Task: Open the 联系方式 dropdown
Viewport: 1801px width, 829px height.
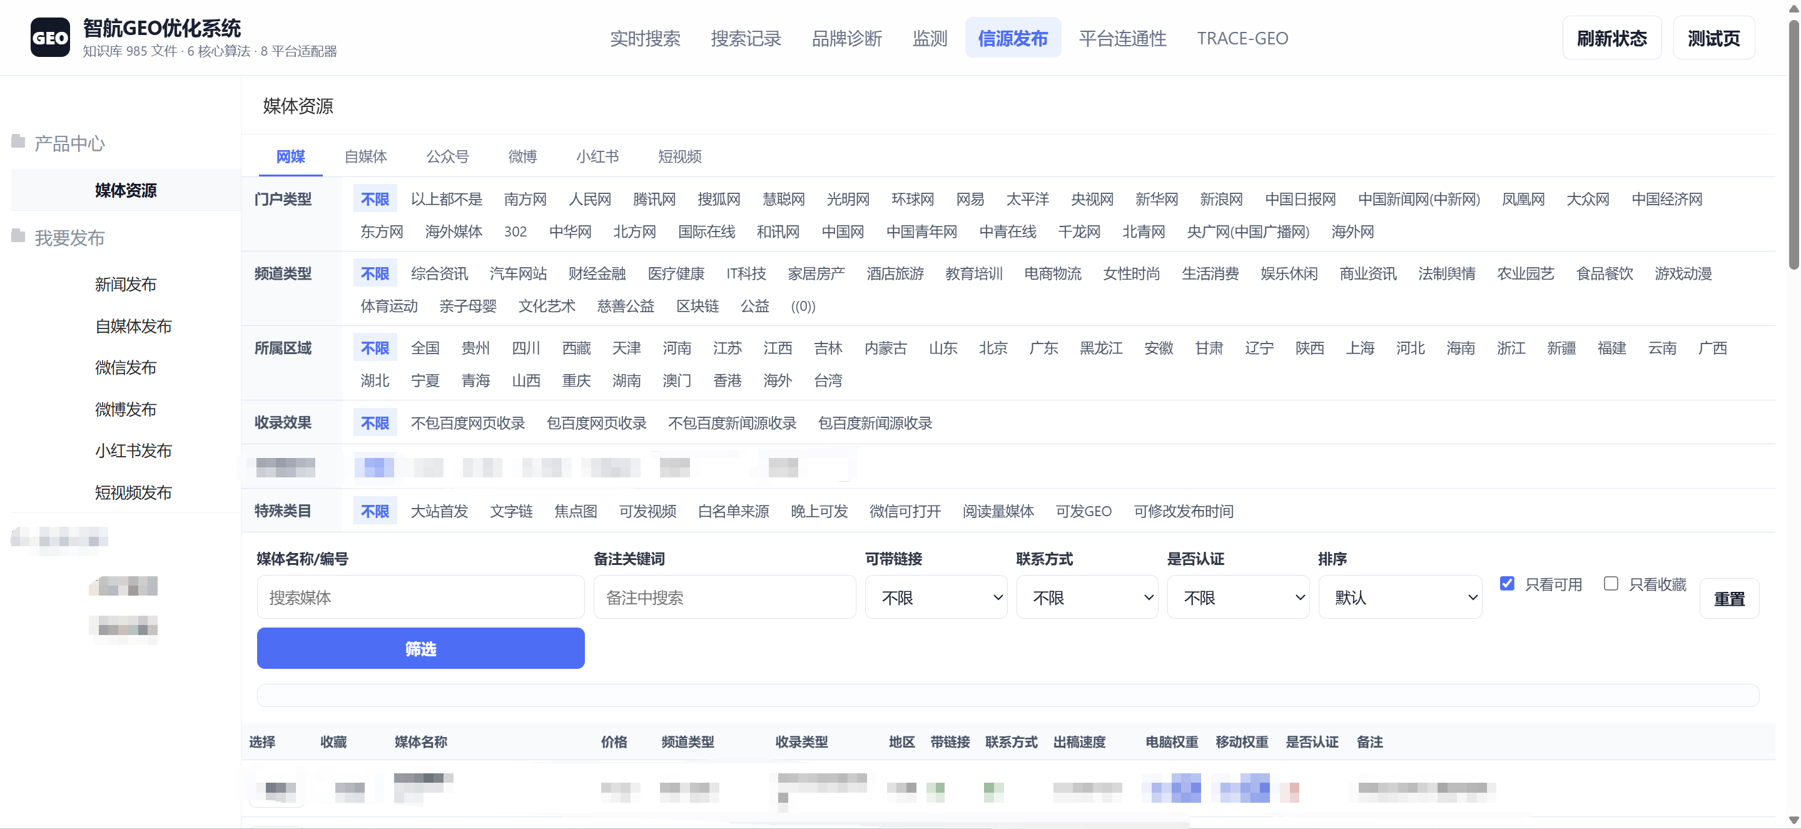Action: tap(1087, 597)
